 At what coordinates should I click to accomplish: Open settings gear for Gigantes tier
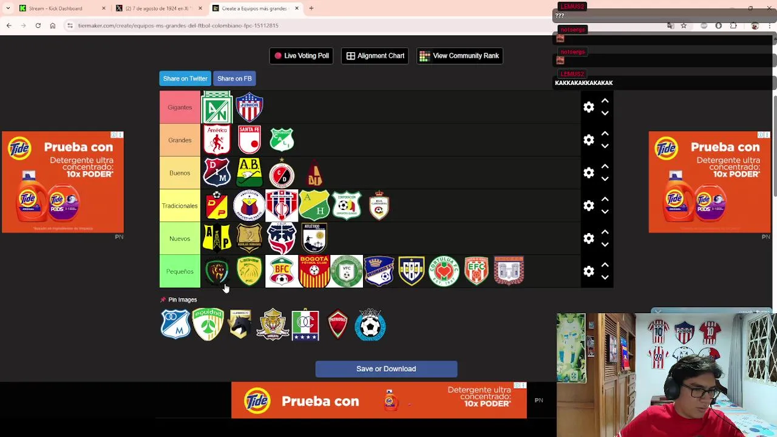click(x=589, y=107)
